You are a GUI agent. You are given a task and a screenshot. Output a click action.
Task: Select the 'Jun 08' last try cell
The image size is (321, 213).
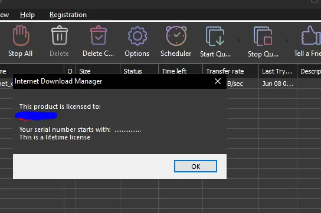click(278, 84)
